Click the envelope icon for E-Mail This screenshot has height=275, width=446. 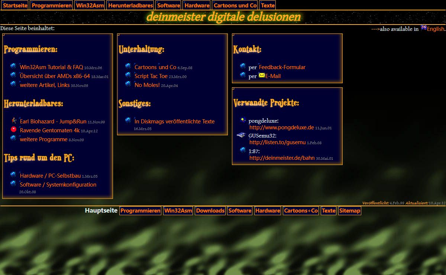[262, 75]
